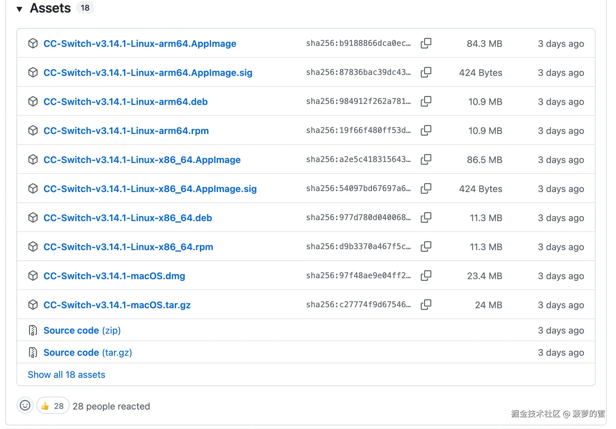This screenshot has width=616, height=429.
Task: Copy SHA256 hash for Linux-x86_64.AppImage
Action: pos(426,159)
